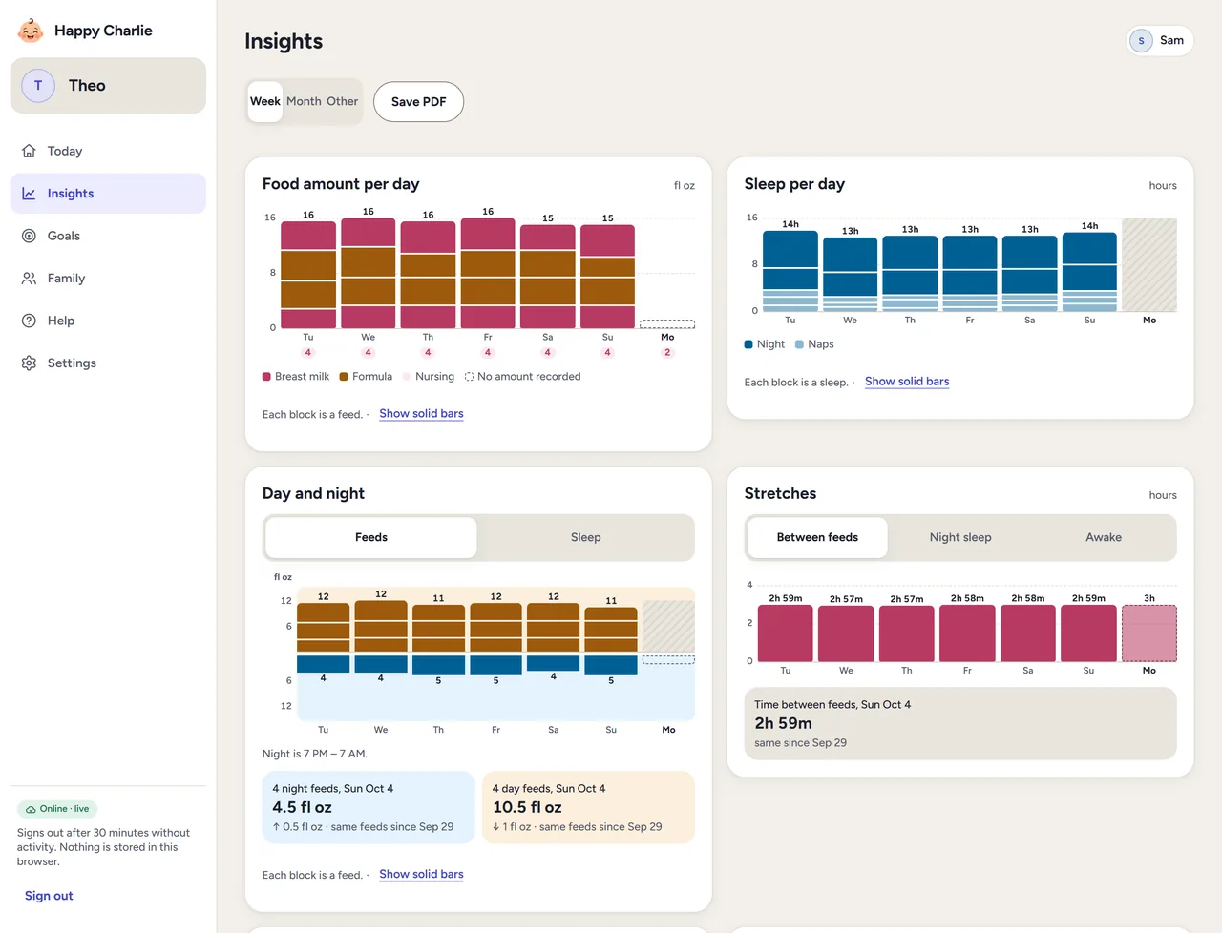Select the Feeds tab in Day and night
Viewport: 1222px width, 933px height.
coord(371,538)
